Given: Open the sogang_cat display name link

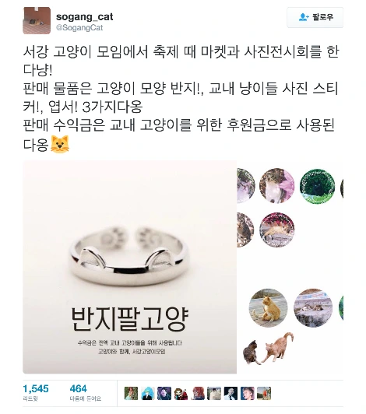Looking at the screenshot, I should tap(85, 16).
